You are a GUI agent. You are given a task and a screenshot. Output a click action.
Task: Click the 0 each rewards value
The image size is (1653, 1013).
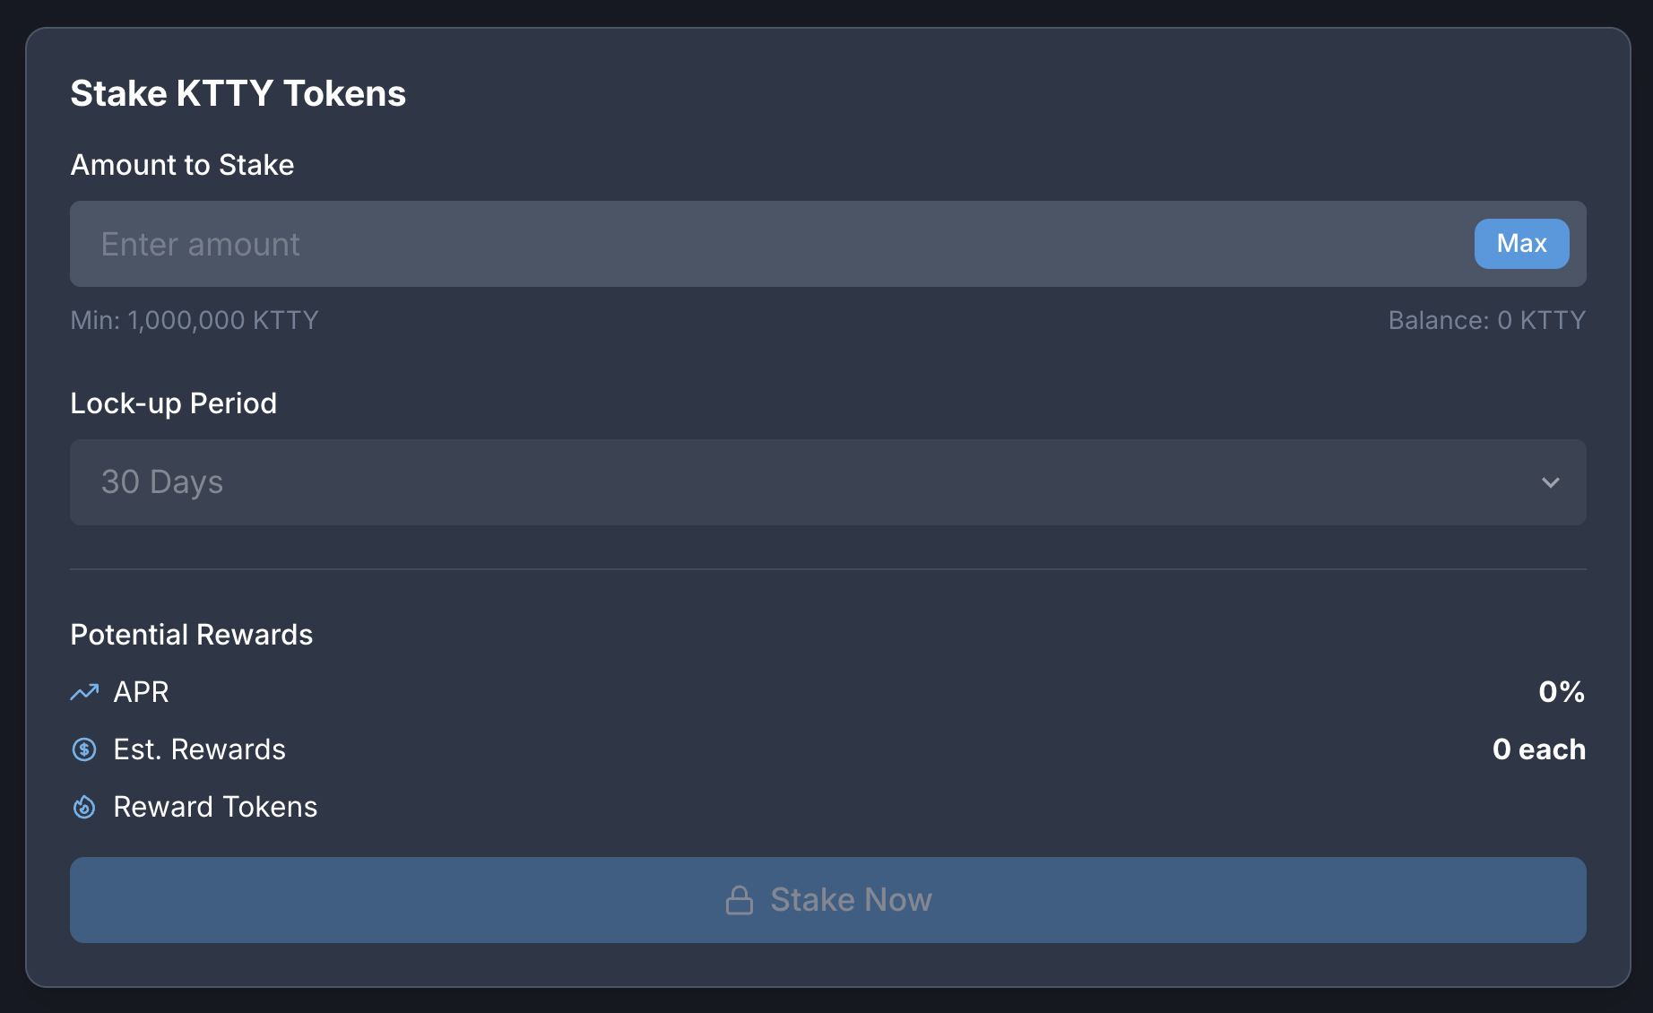1539,749
